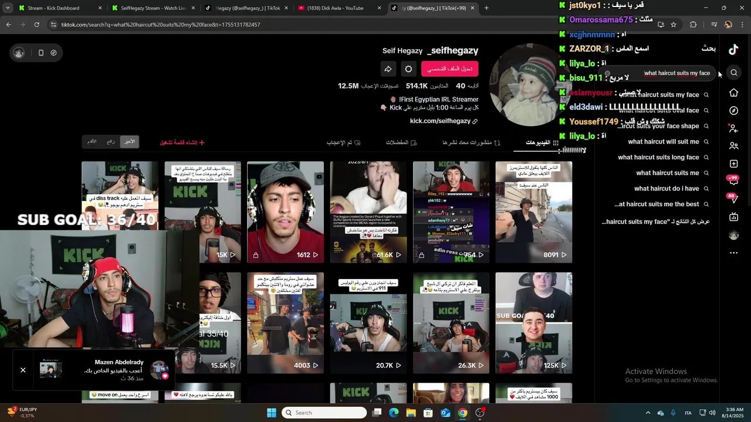
Task: Switch to the Favorites profile tab
Action: 401,142
